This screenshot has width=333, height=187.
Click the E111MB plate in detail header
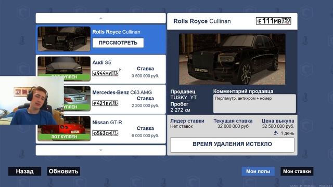pos(273,21)
